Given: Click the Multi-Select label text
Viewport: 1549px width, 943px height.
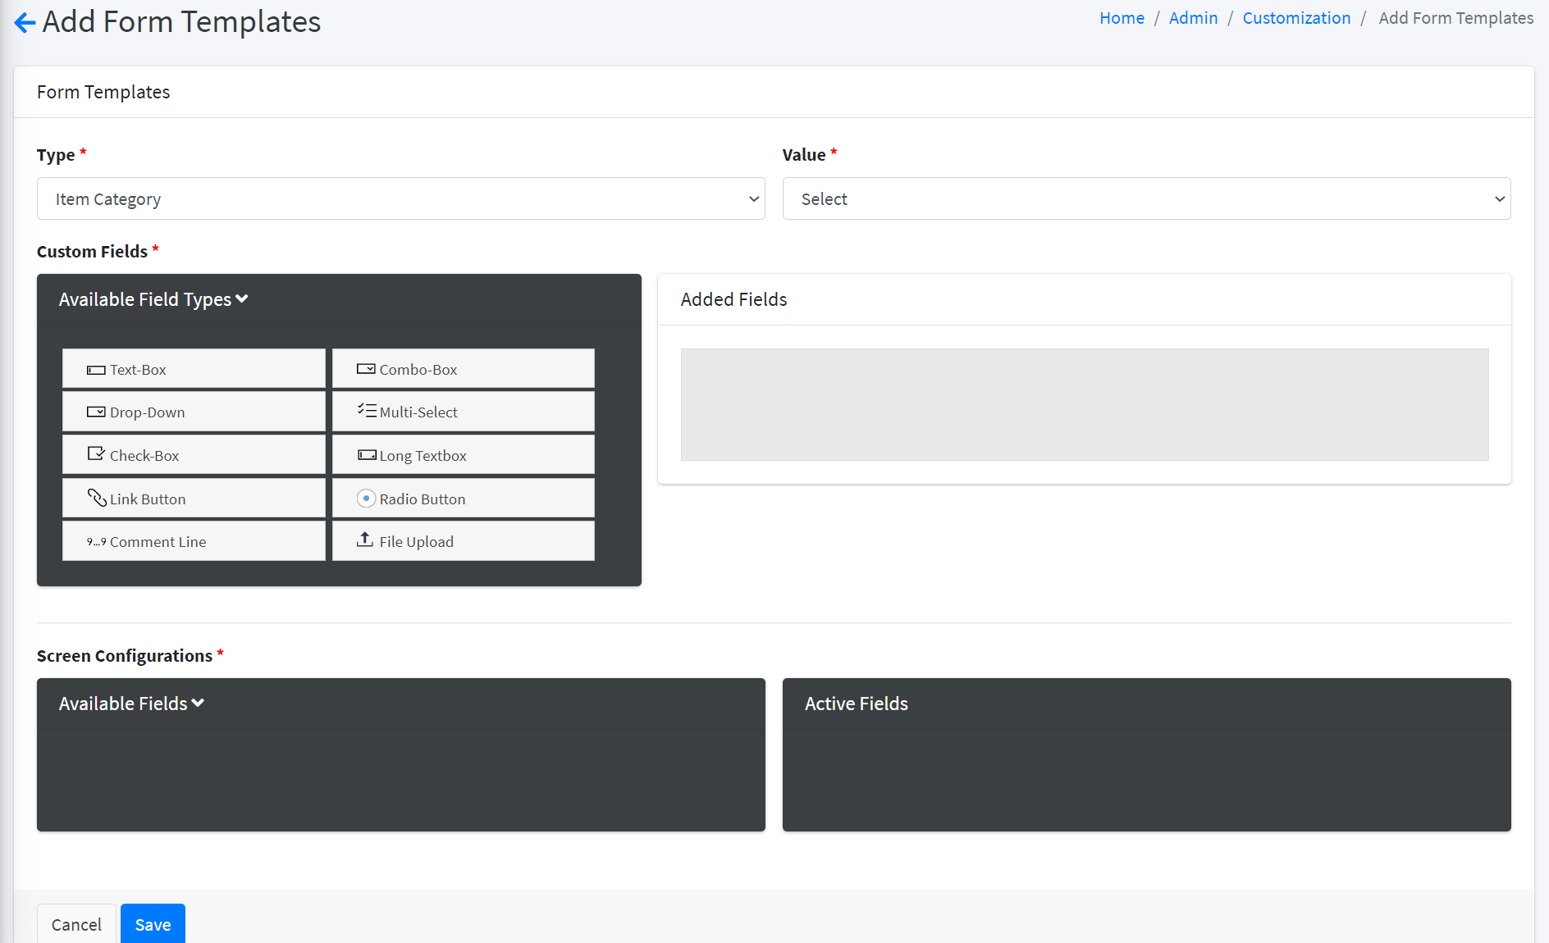Looking at the screenshot, I should pyautogui.click(x=418, y=412).
